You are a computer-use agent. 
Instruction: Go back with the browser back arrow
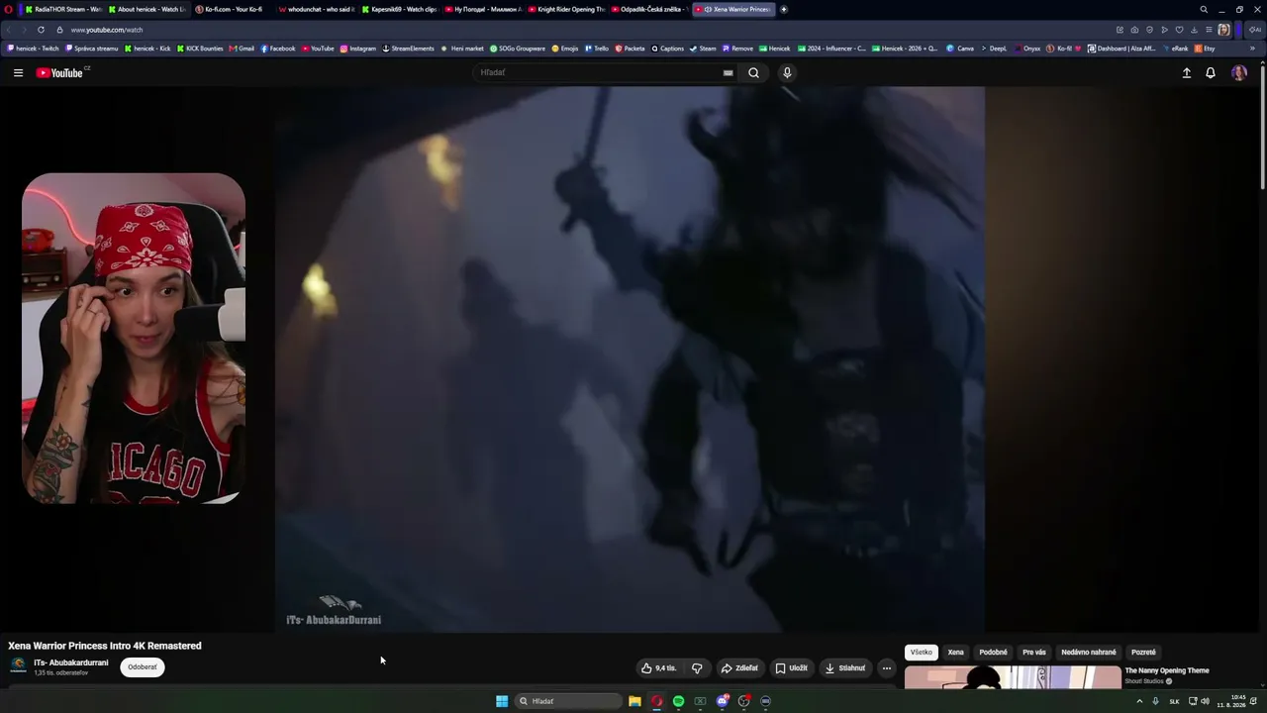(x=10, y=30)
